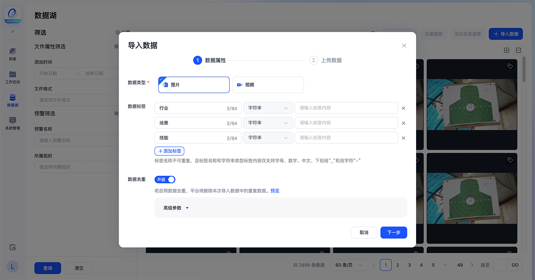This screenshot has width=535, height=280.
Task: Click the 批量删除 button
Action: click(434, 34)
